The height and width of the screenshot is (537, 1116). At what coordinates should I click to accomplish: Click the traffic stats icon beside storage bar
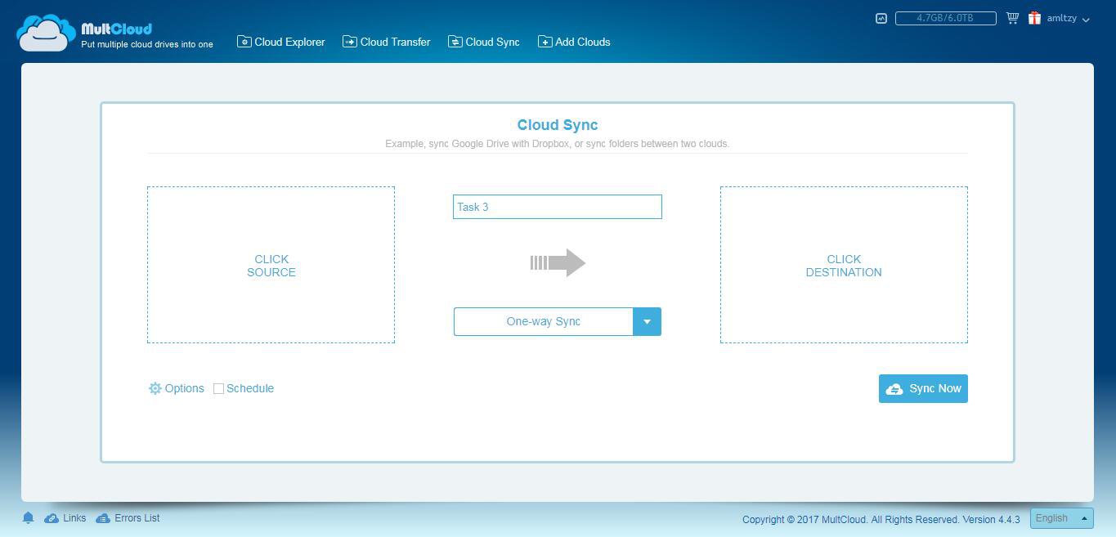881,18
